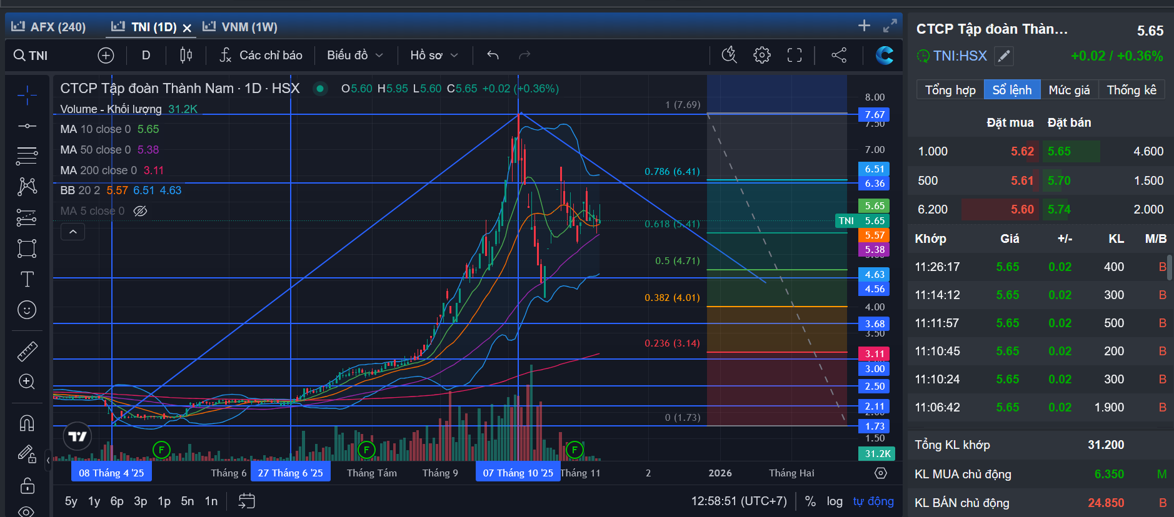This screenshot has height=517, width=1174.
Task: Open time axis settings gear
Action: [x=881, y=473]
